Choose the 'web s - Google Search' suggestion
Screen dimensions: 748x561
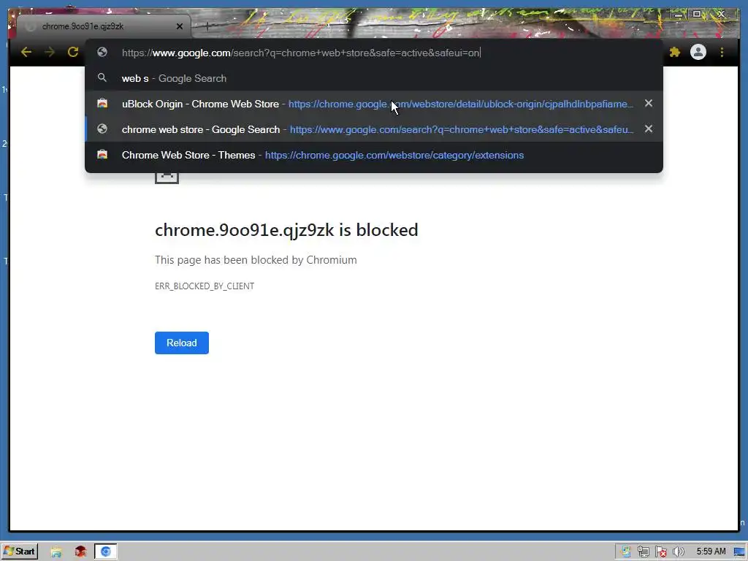tap(374, 78)
